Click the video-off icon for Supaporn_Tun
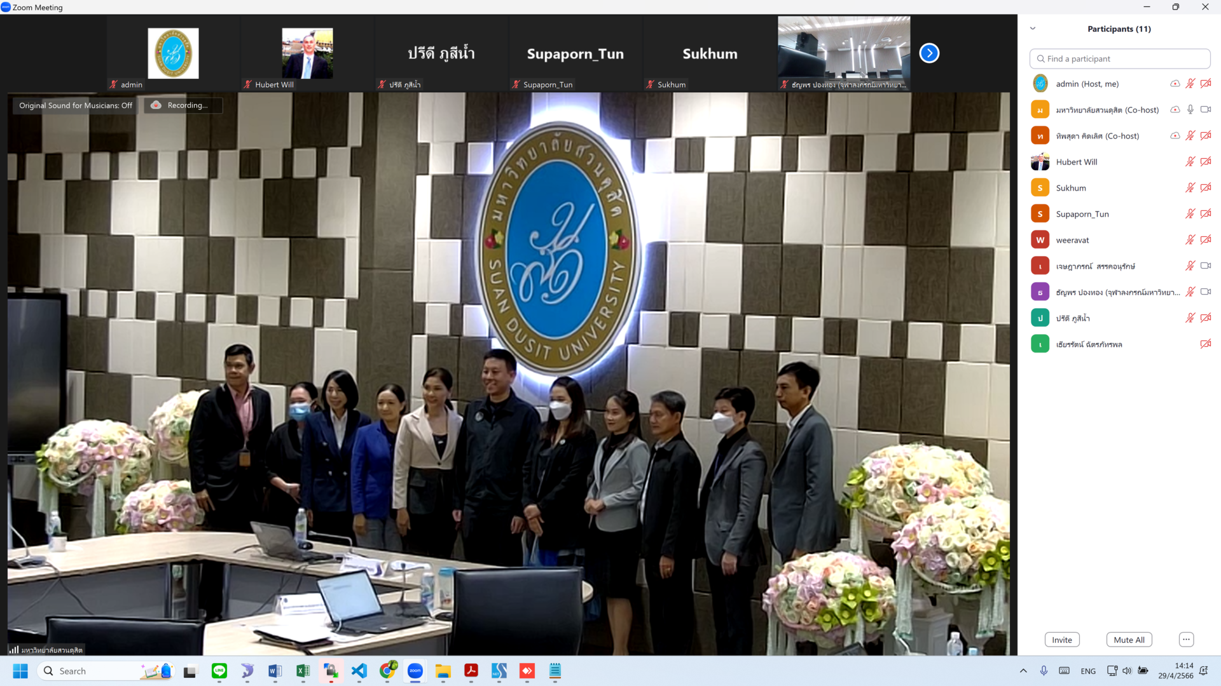The image size is (1221, 686). [x=1205, y=214]
